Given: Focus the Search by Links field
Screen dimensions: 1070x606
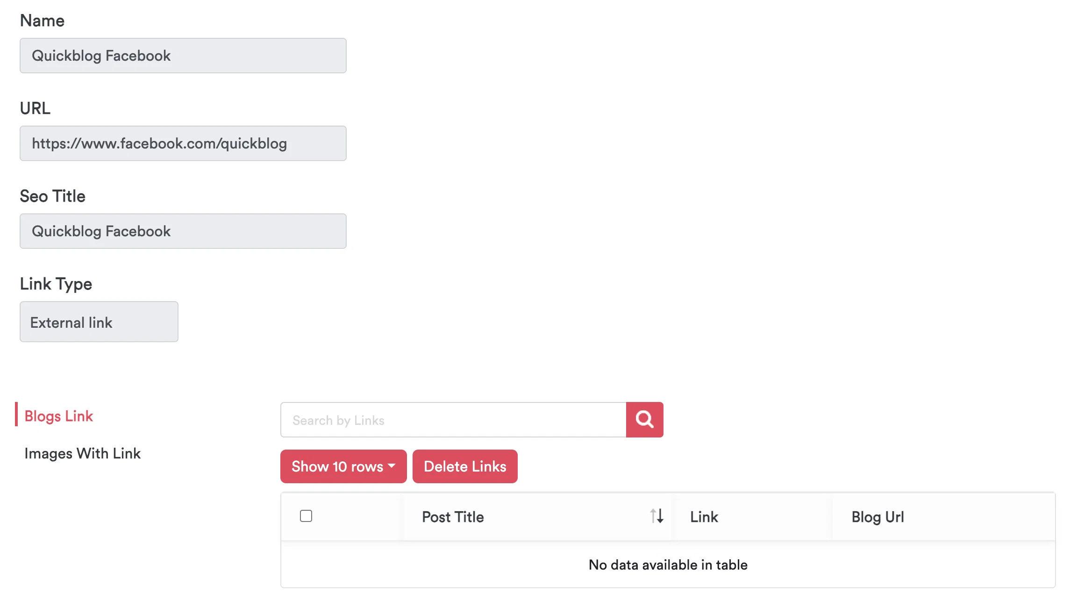Looking at the screenshot, I should [x=453, y=420].
